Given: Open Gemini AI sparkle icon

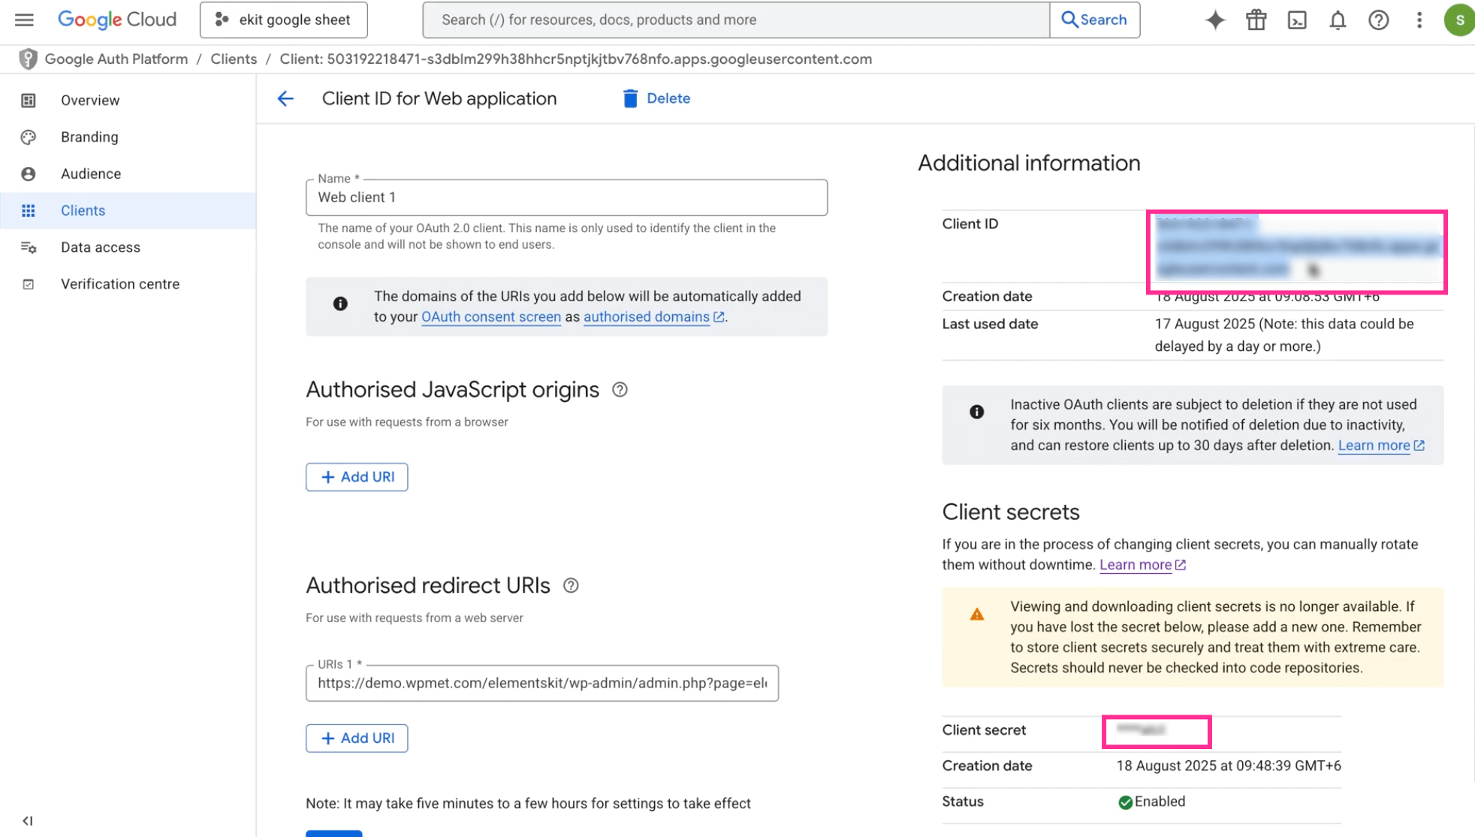Looking at the screenshot, I should [1215, 20].
